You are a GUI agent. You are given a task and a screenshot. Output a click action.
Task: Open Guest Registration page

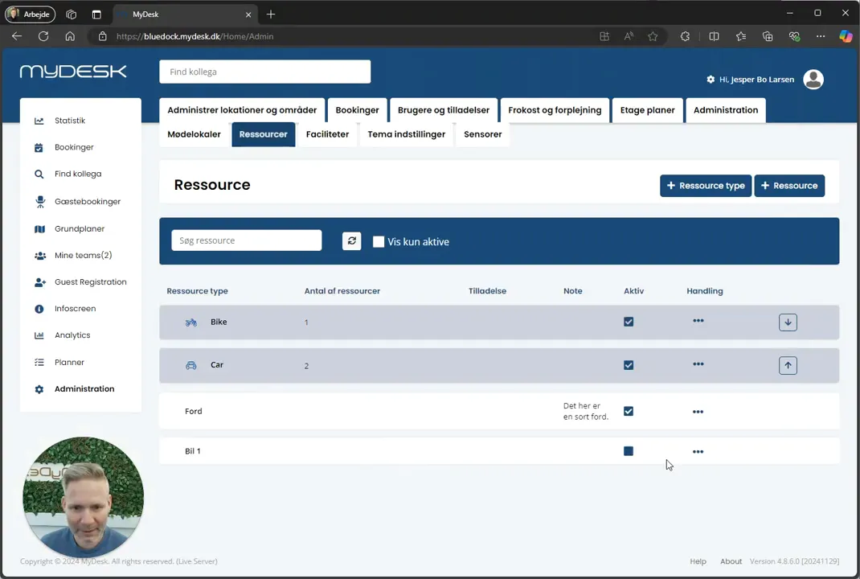point(90,282)
